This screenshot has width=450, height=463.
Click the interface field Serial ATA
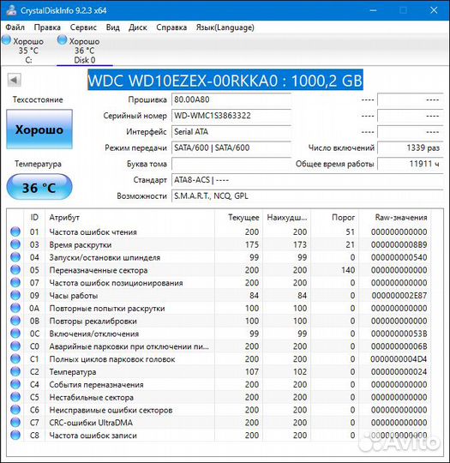coord(231,132)
